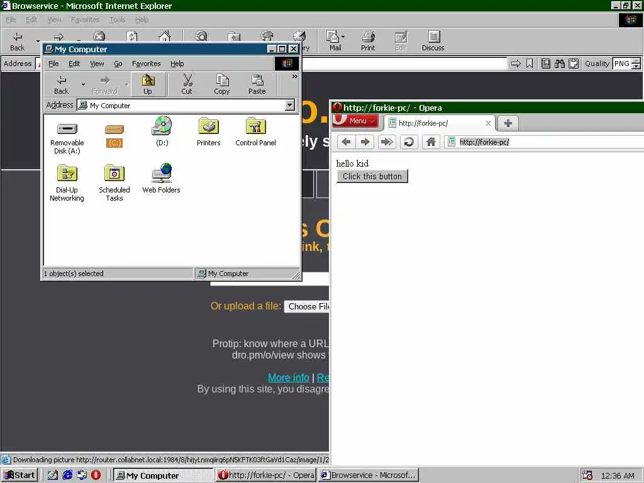Screen dimensions: 644x483
Task: Click the Choose File upload button
Action: (x=307, y=306)
